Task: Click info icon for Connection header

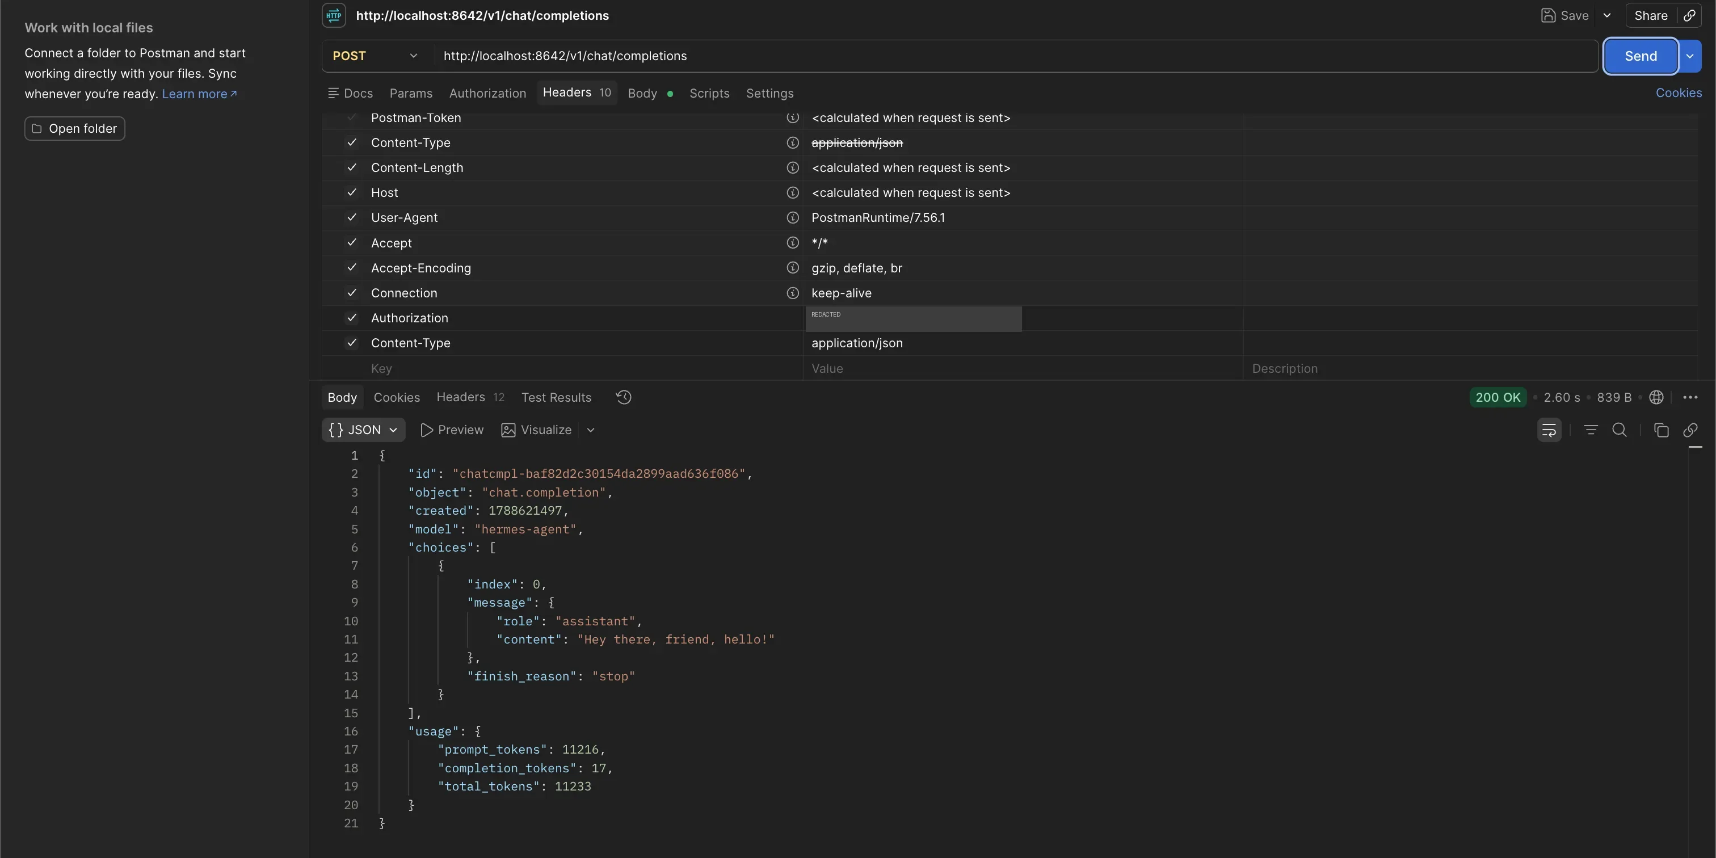Action: [793, 293]
